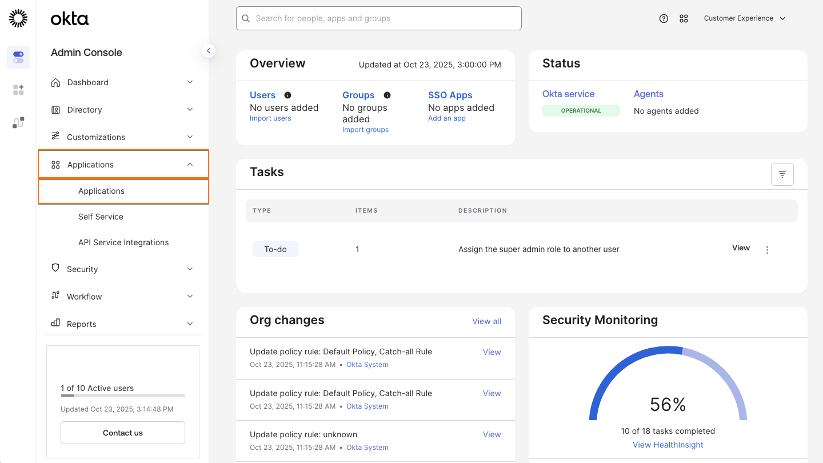Click the filter icon in the Tasks panel

pos(782,174)
